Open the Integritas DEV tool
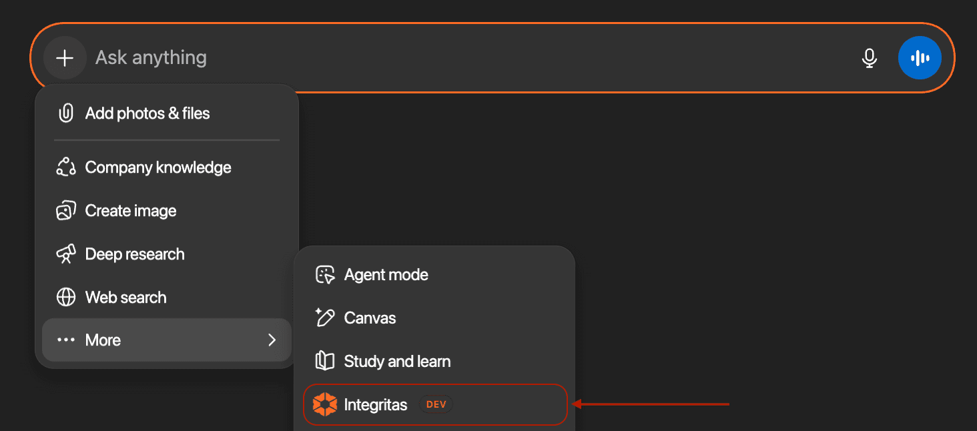Image resolution: width=977 pixels, height=431 pixels. 375,404
